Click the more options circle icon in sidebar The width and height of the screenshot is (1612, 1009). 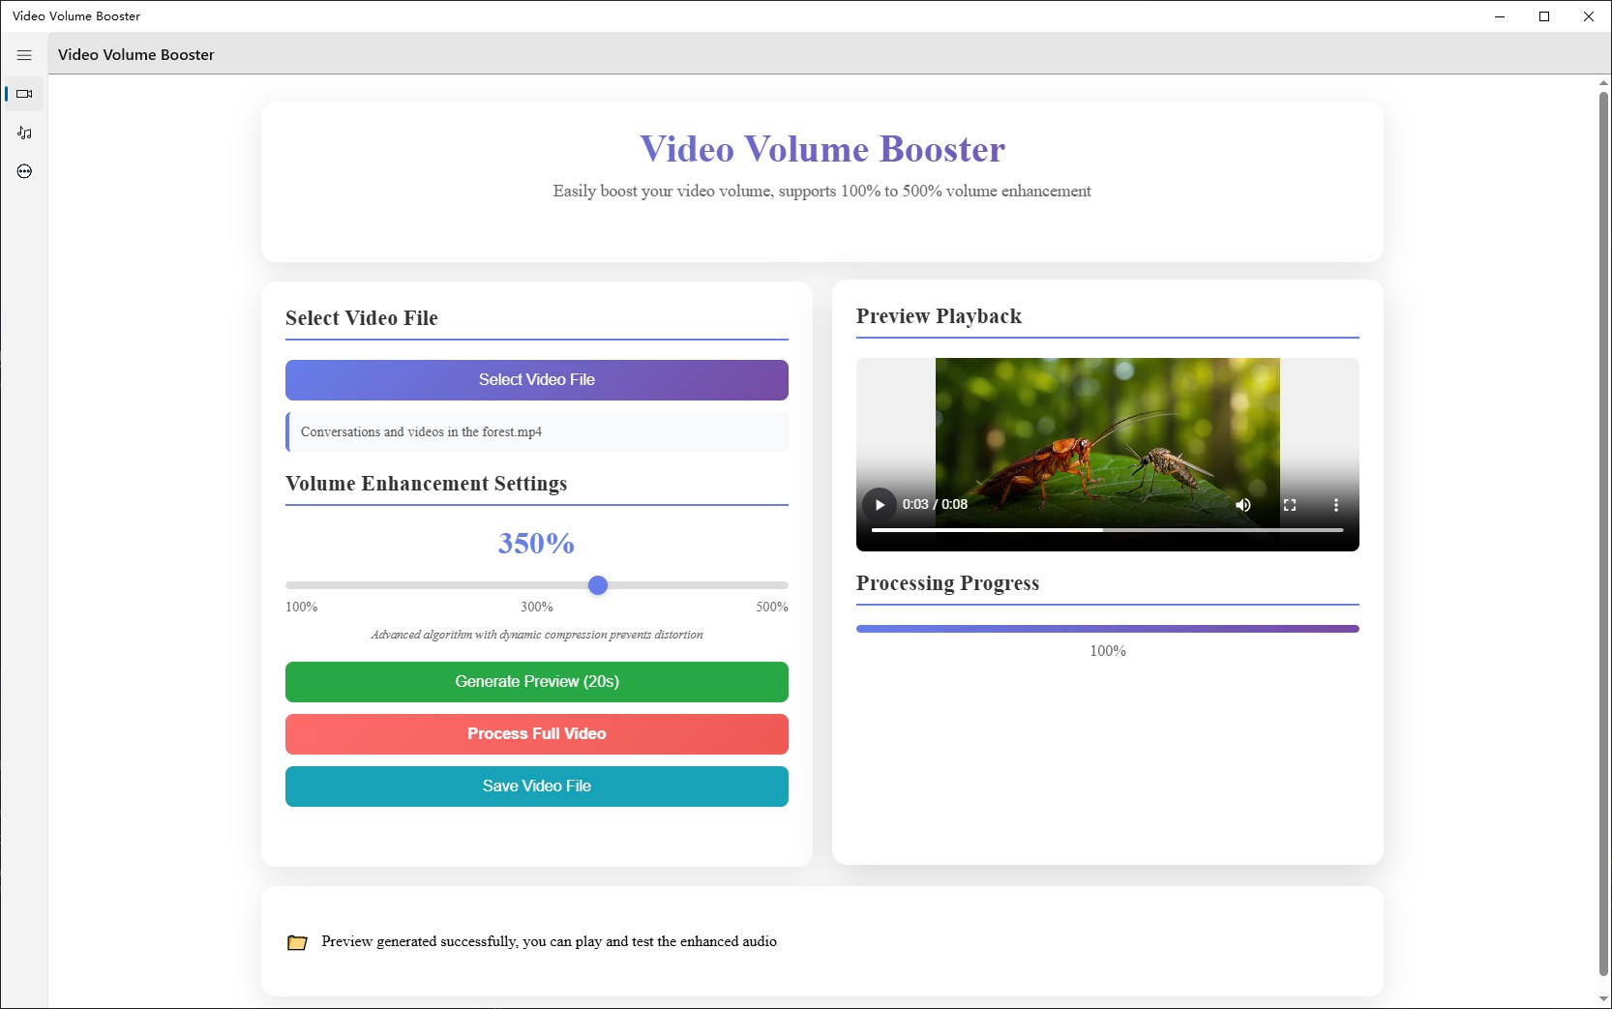click(24, 171)
